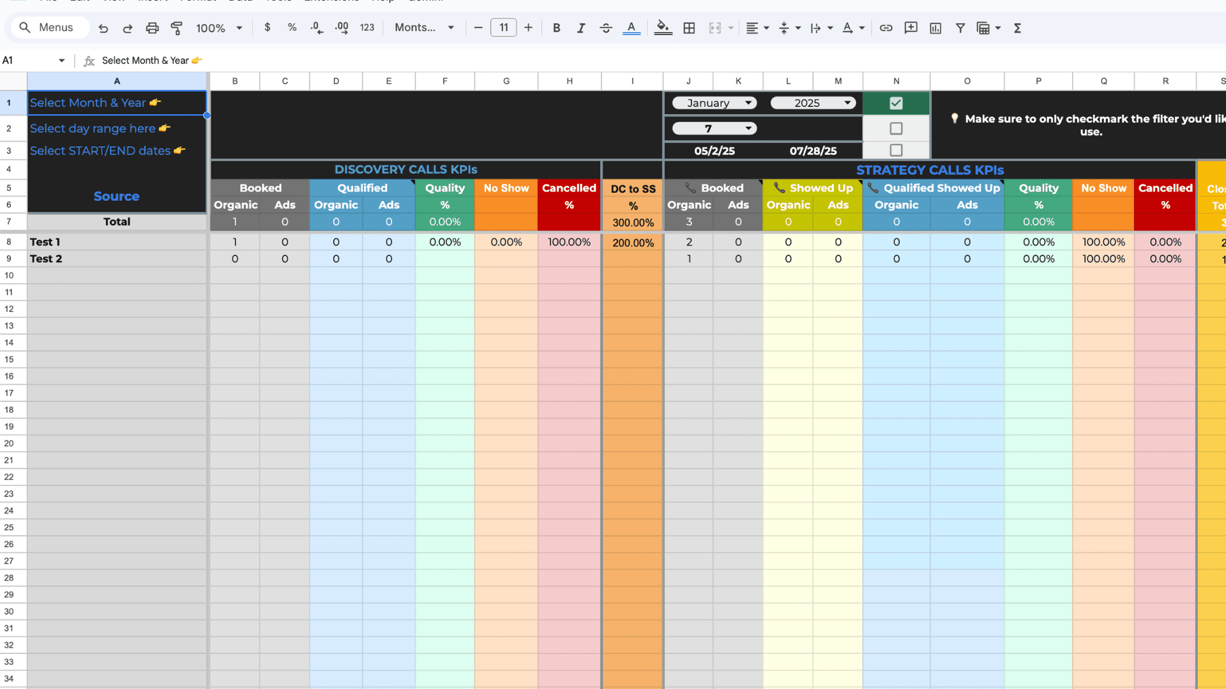Create a filter with the funnel icon

click(x=960, y=28)
